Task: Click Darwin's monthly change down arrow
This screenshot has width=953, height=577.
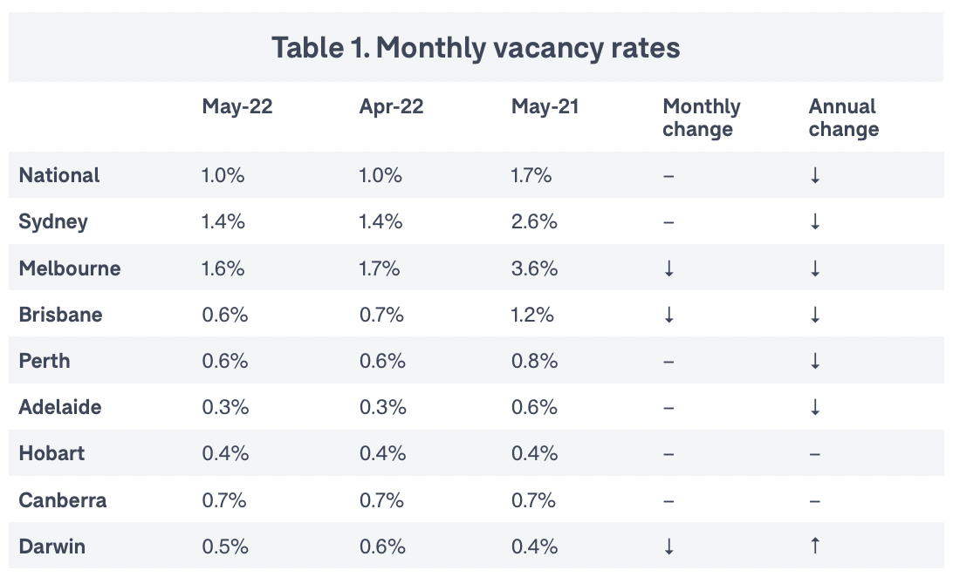Action: coord(669,546)
